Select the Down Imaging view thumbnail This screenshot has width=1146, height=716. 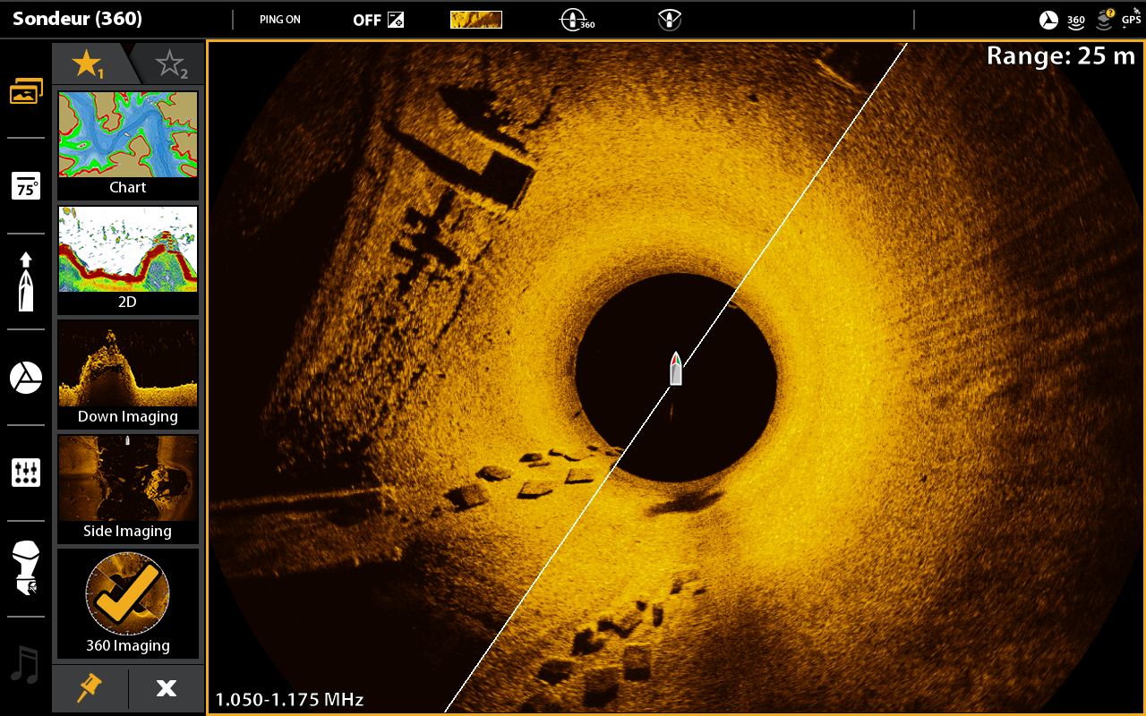tap(128, 373)
